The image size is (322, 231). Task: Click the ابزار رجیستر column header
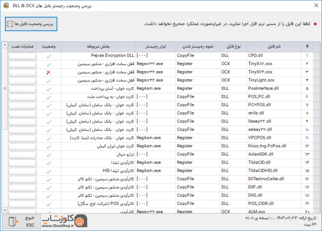(x=156, y=47)
